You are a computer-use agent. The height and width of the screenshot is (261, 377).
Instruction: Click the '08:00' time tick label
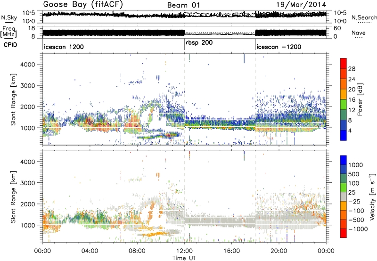click(x=137, y=251)
